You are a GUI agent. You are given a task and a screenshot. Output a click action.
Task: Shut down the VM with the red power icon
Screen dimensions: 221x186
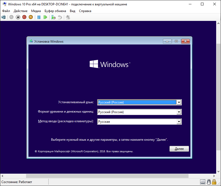coord(24,17)
